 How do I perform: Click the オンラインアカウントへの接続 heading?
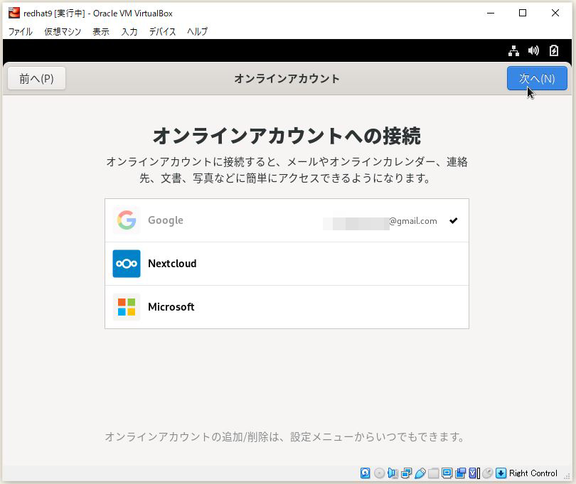[287, 136]
